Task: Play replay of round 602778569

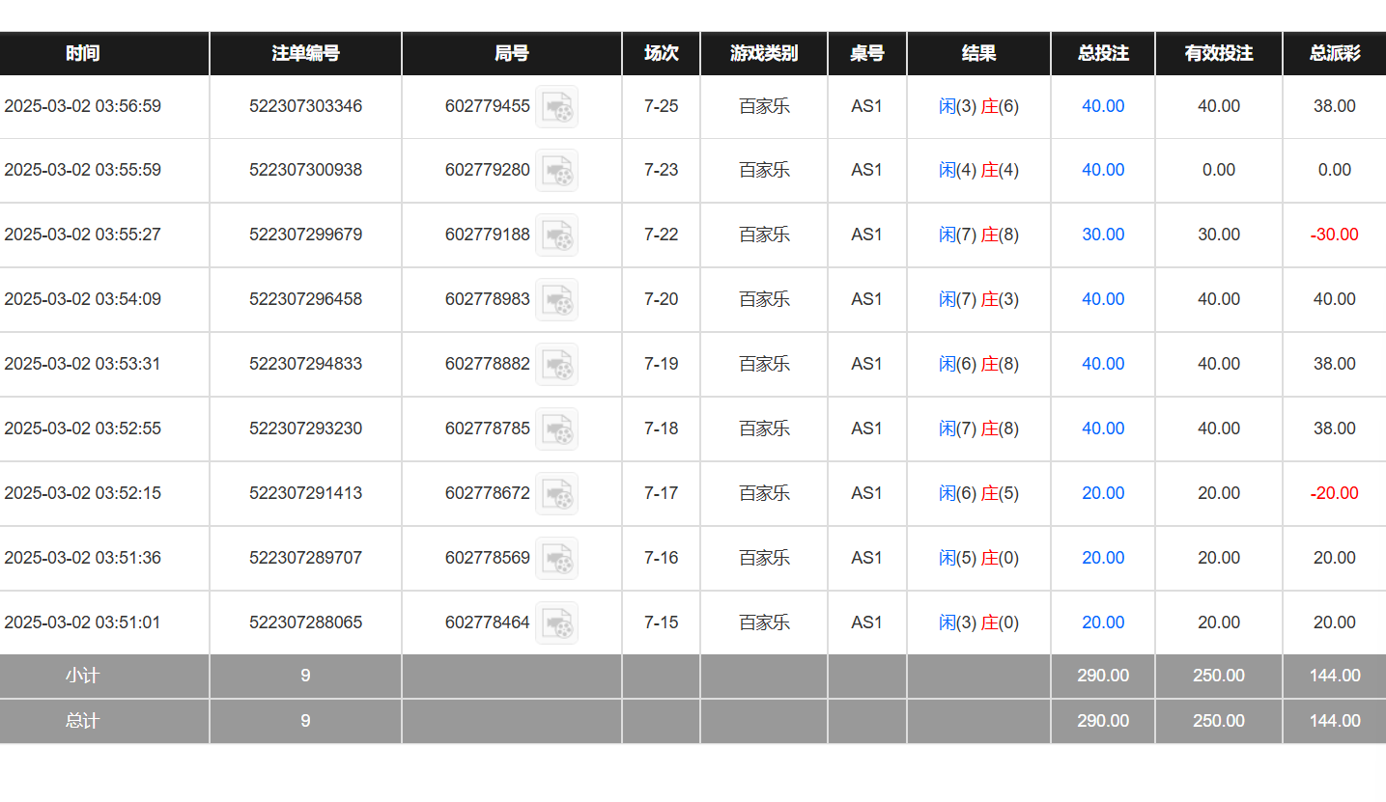Action: [x=556, y=559]
